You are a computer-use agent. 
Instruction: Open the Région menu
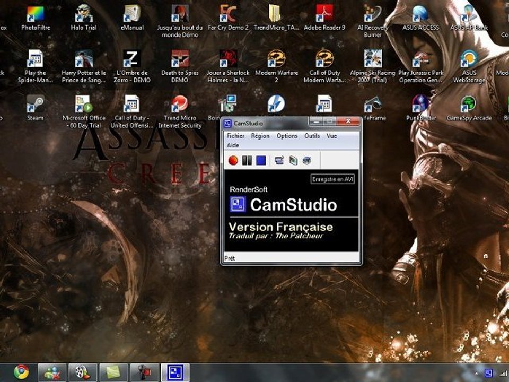(260, 136)
